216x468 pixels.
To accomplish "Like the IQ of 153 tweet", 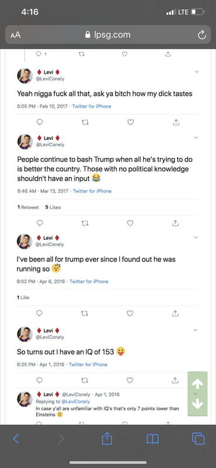I will [x=130, y=380].
